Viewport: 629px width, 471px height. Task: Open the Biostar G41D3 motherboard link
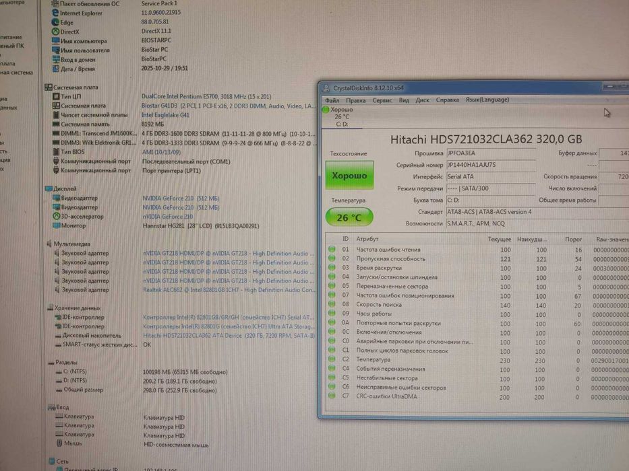[x=227, y=106]
